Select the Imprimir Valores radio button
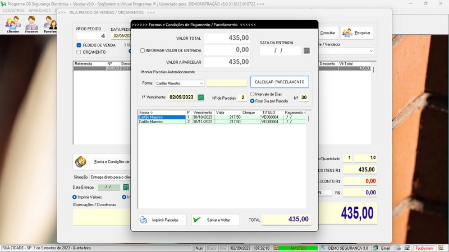 click(x=75, y=197)
